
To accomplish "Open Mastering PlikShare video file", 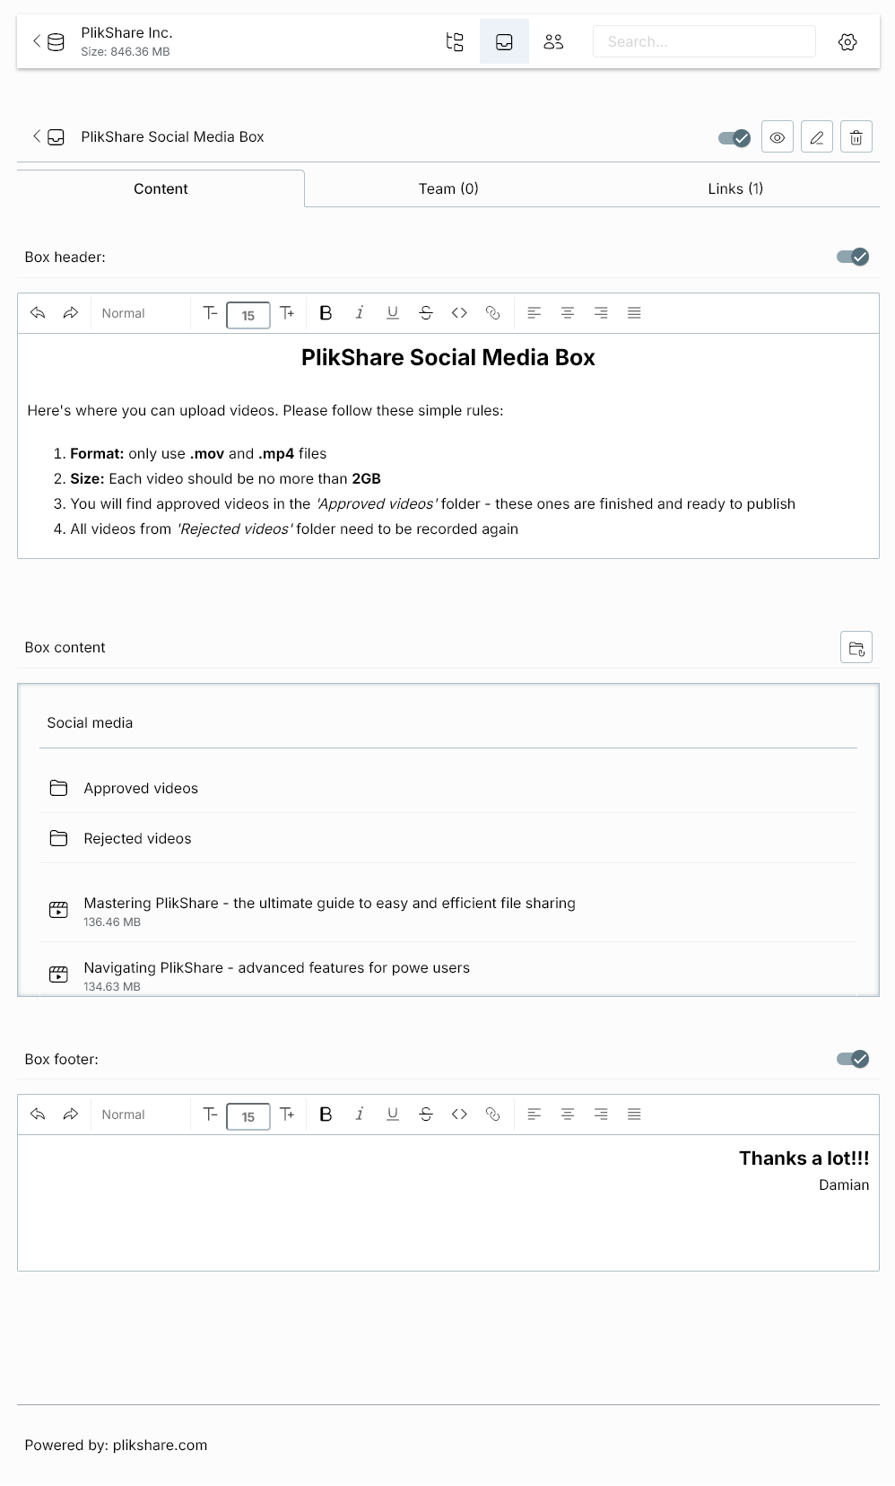I will click(x=448, y=911).
